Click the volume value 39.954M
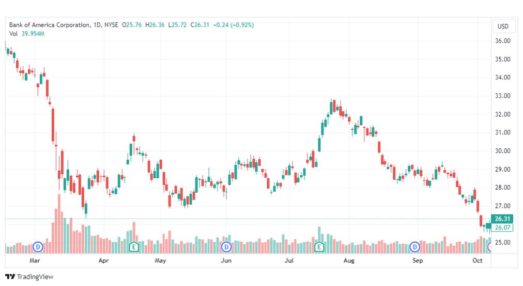The height and width of the screenshot is (286, 523). 33,33
